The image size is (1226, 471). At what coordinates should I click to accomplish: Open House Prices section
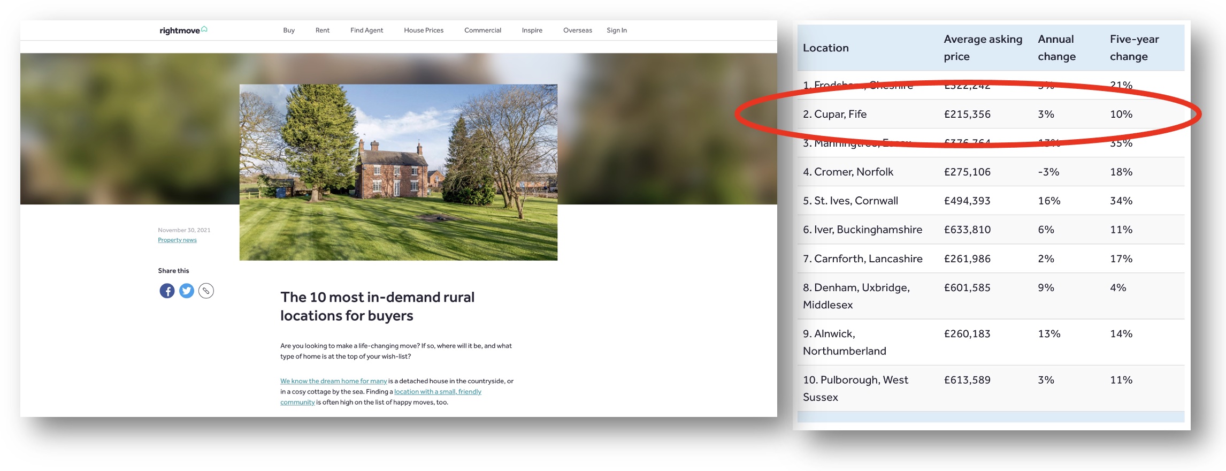pyautogui.click(x=424, y=31)
